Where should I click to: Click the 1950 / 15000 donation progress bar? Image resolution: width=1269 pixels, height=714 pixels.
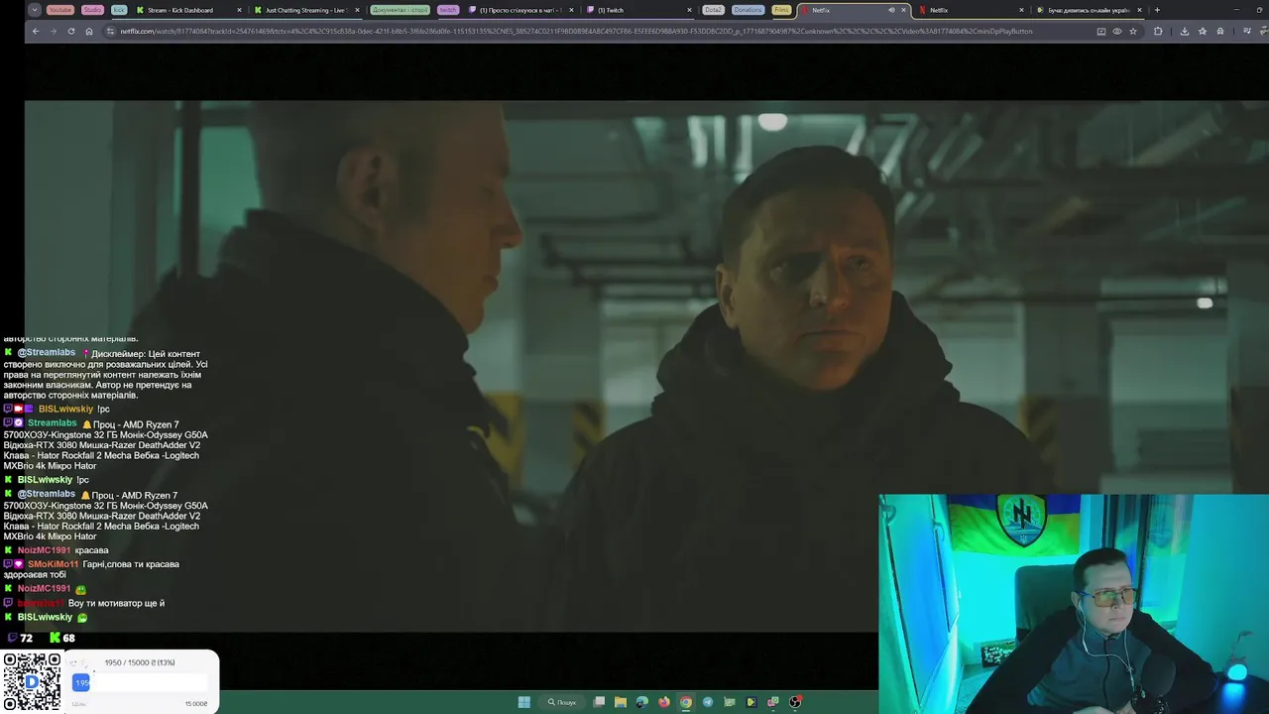140,682
